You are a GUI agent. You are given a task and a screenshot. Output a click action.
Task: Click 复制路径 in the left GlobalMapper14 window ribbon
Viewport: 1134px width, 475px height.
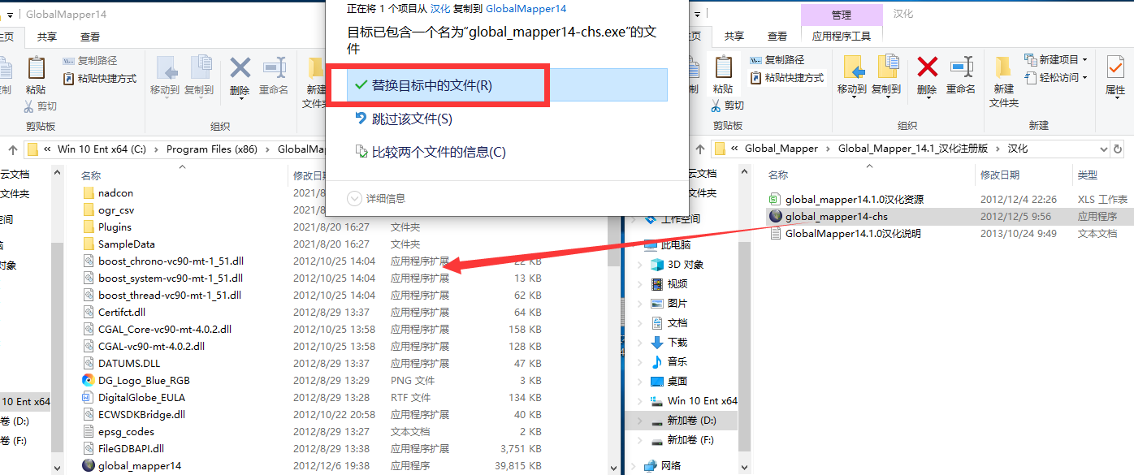pos(90,60)
